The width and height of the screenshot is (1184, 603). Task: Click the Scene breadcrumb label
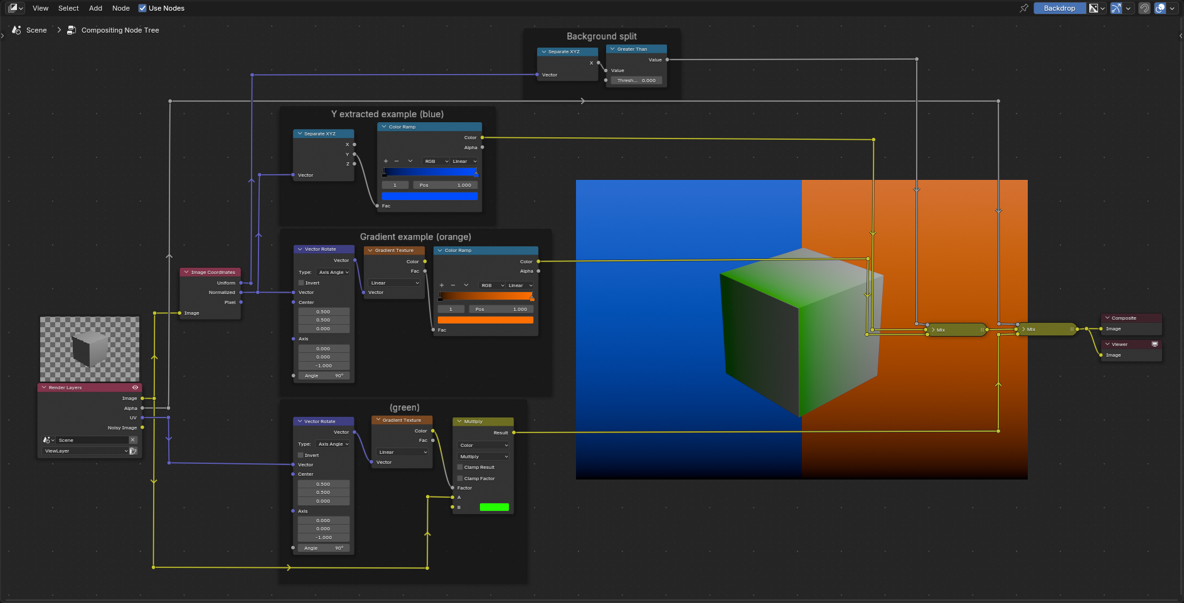[36, 30]
